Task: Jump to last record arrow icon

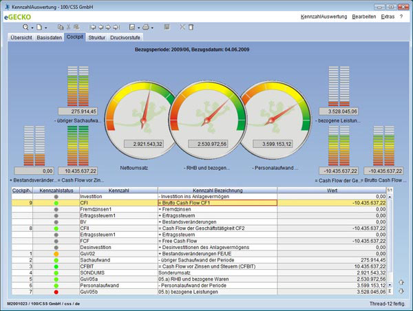Action: [x=115, y=27]
